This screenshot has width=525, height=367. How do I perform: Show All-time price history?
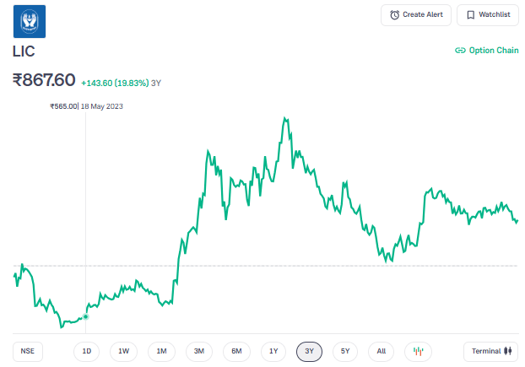click(x=381, y=351)
